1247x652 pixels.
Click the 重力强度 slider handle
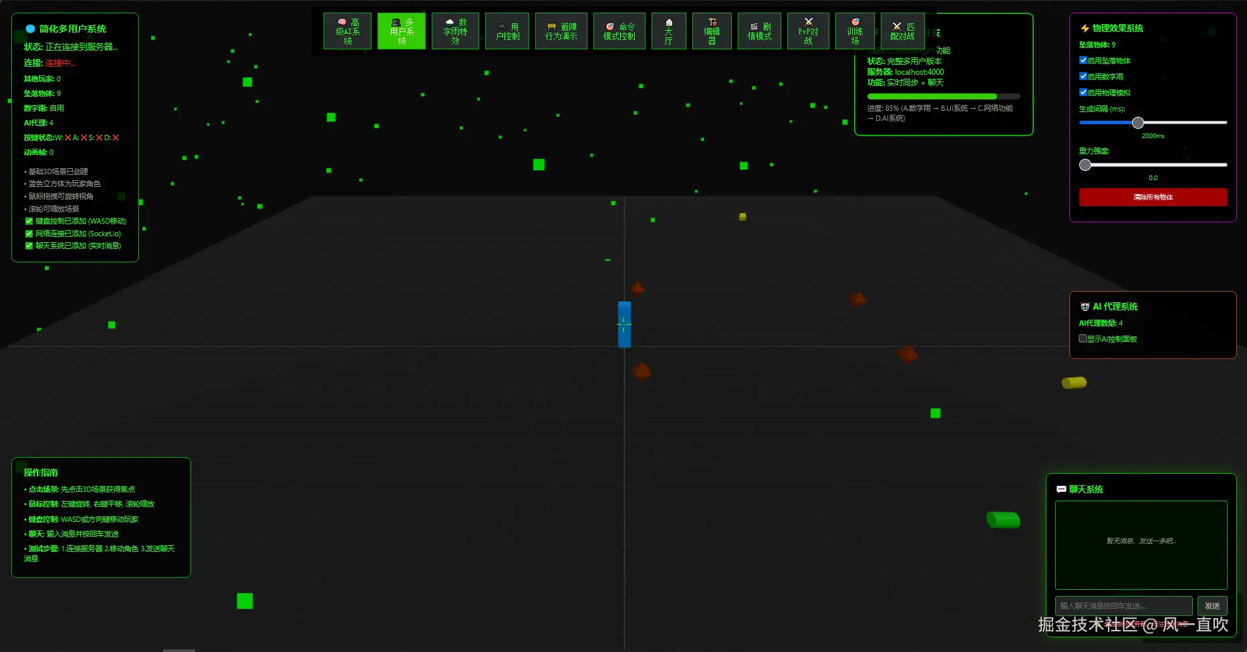tap(1085, 165)
